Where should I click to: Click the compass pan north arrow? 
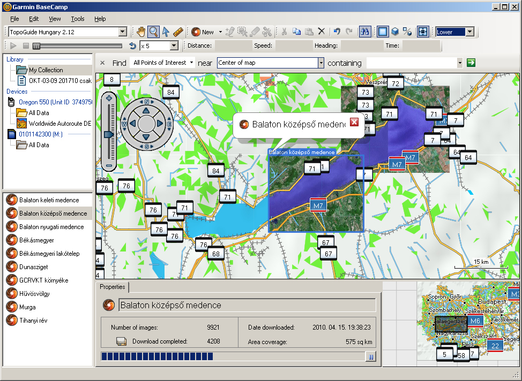tap(146, 111)
